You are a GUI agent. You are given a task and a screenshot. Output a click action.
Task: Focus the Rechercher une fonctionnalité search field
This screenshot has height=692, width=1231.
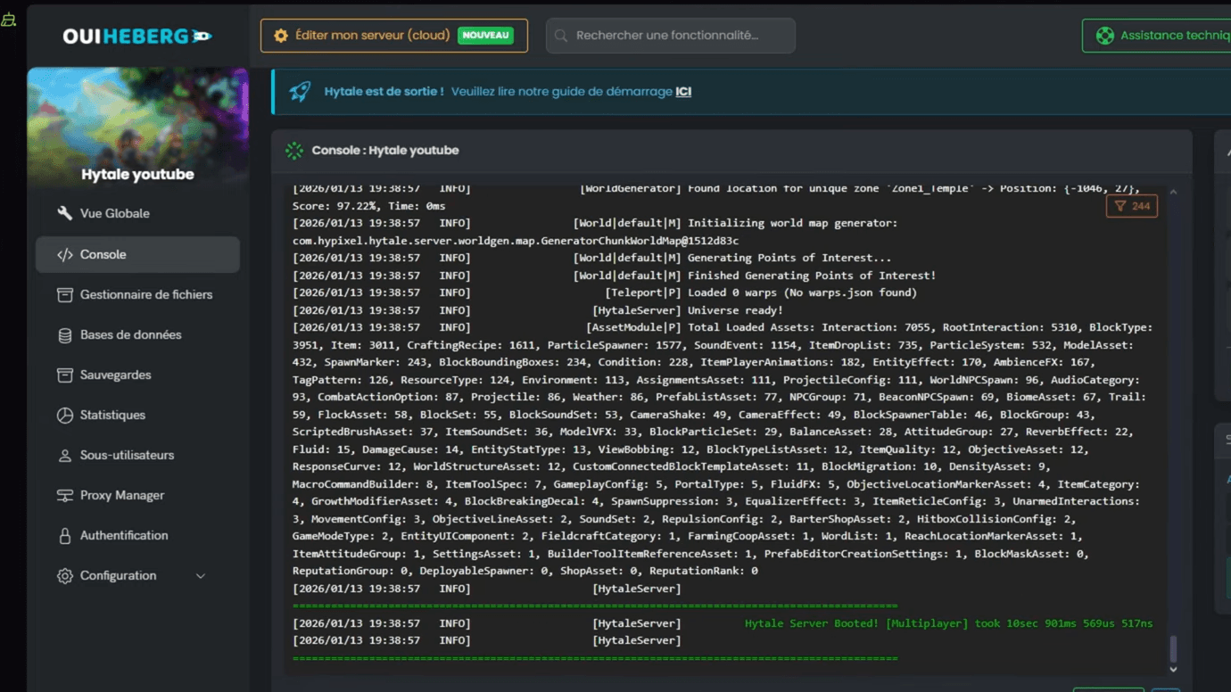[670, 36]
